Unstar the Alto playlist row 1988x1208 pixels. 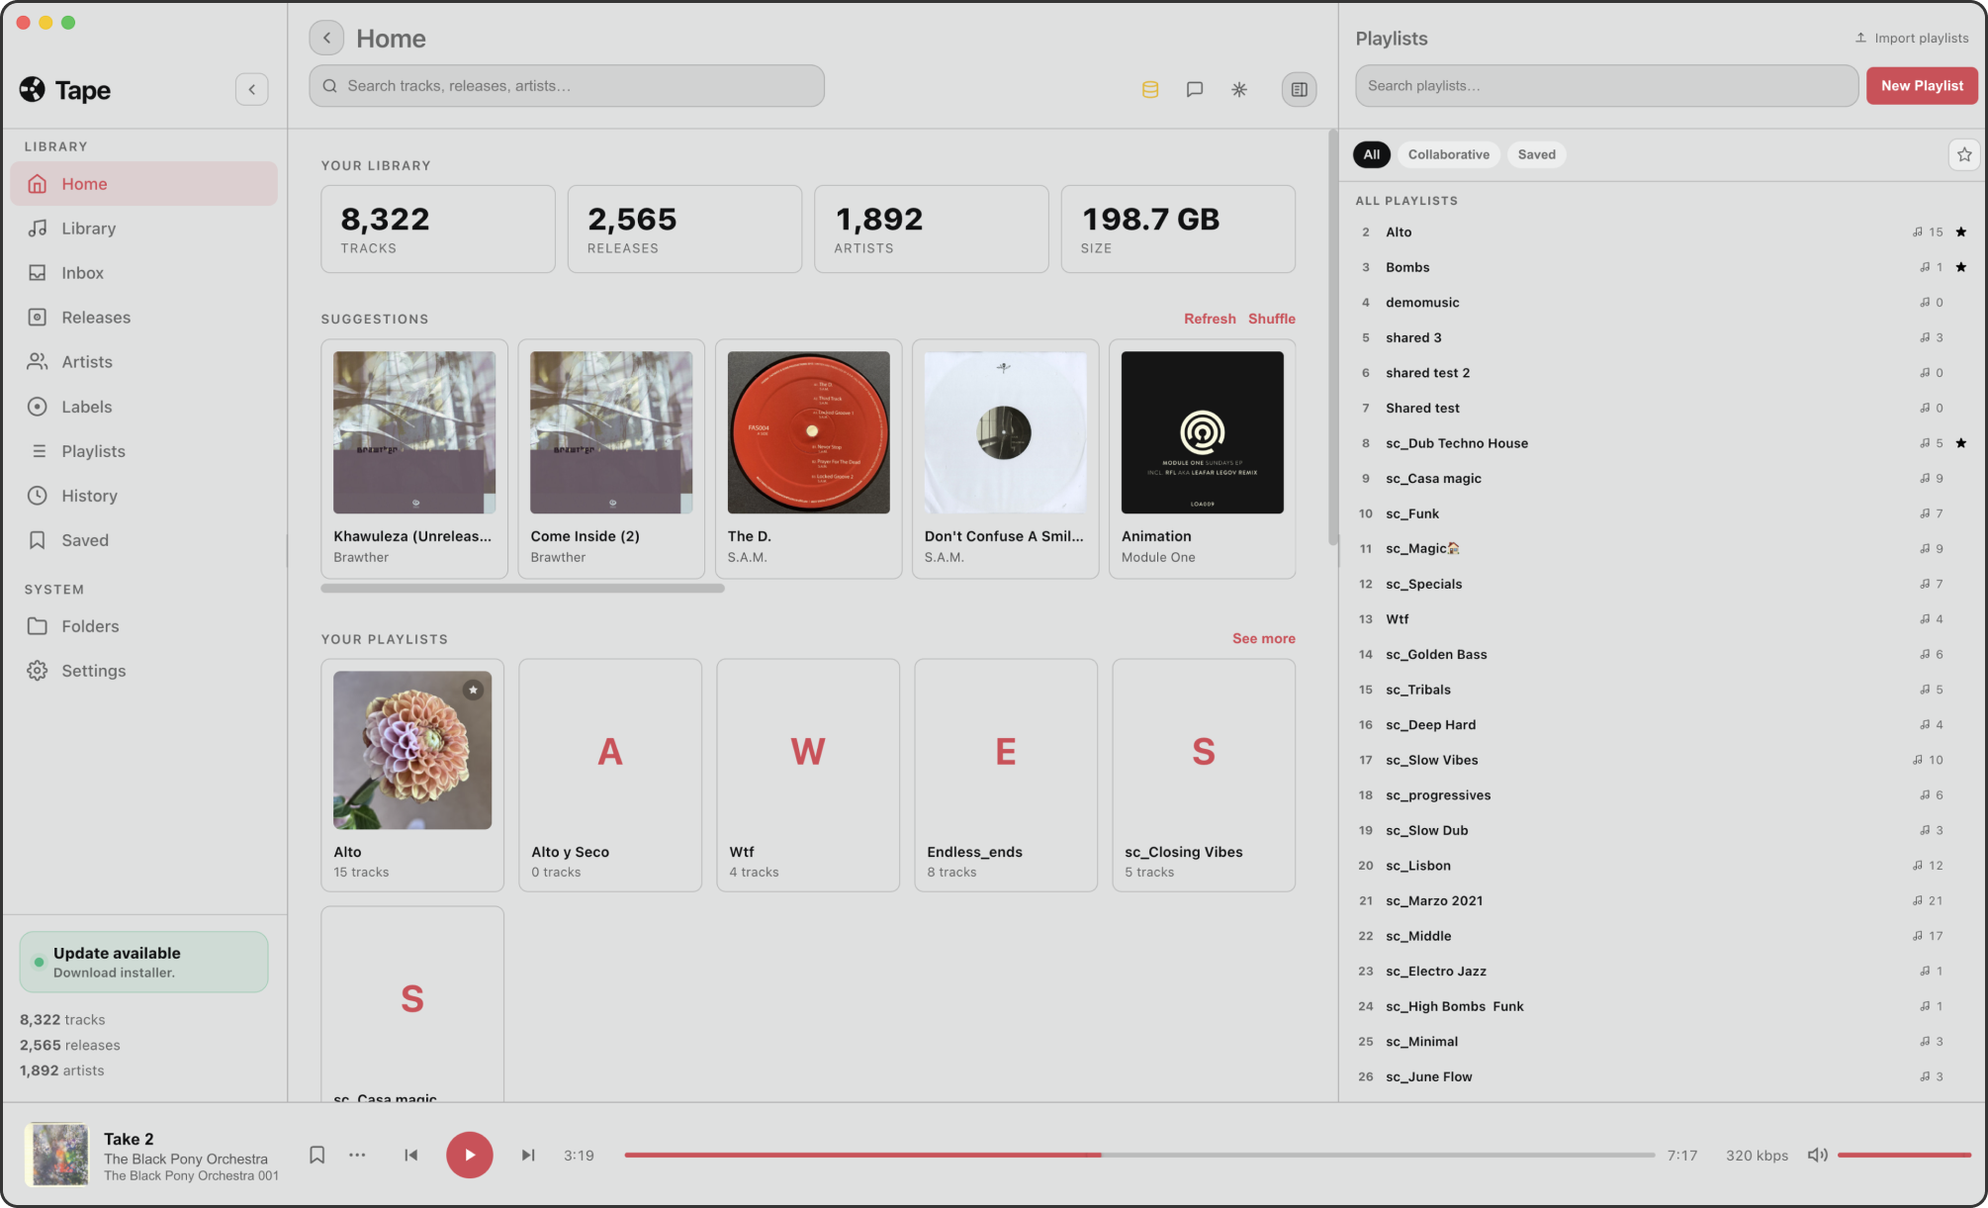tap(1960, 232)
